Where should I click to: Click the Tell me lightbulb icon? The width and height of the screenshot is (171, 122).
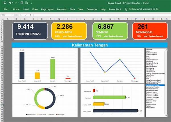(x=126, y=9)
